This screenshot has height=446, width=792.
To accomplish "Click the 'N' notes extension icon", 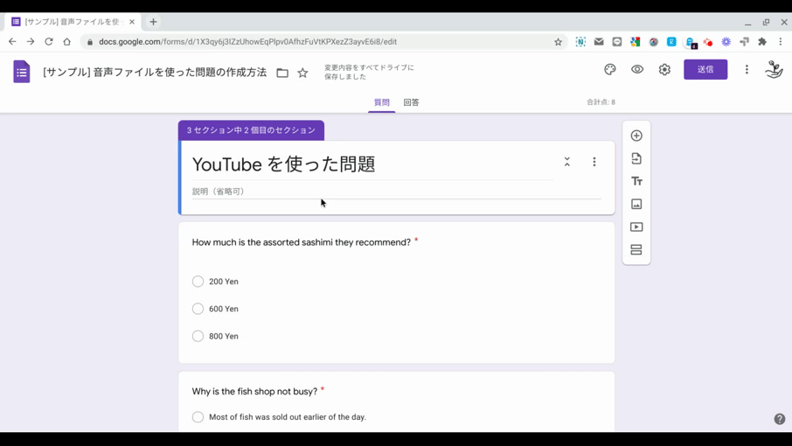I will [x=580, y=42].
